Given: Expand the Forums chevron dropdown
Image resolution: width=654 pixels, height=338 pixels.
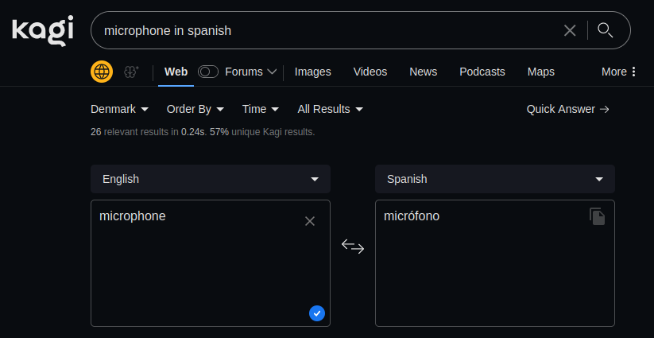Looking at the screenshot, I should point(272,72).
